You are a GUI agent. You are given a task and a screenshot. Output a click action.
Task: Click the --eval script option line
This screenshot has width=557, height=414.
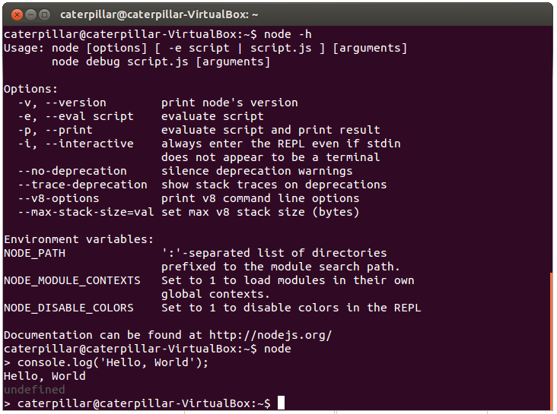[76, 116]
